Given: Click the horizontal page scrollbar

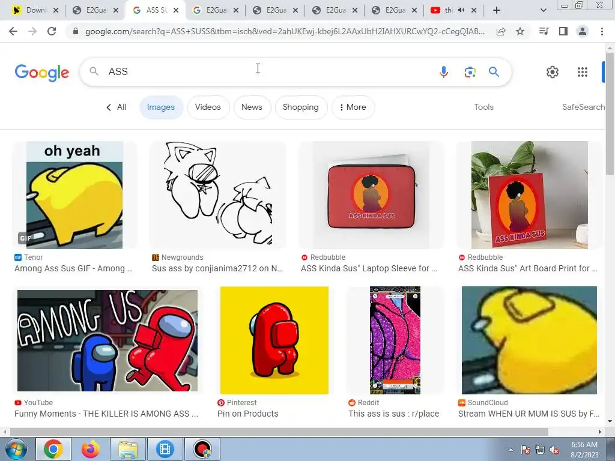Looking at the screenshot, I should [279, 432].
